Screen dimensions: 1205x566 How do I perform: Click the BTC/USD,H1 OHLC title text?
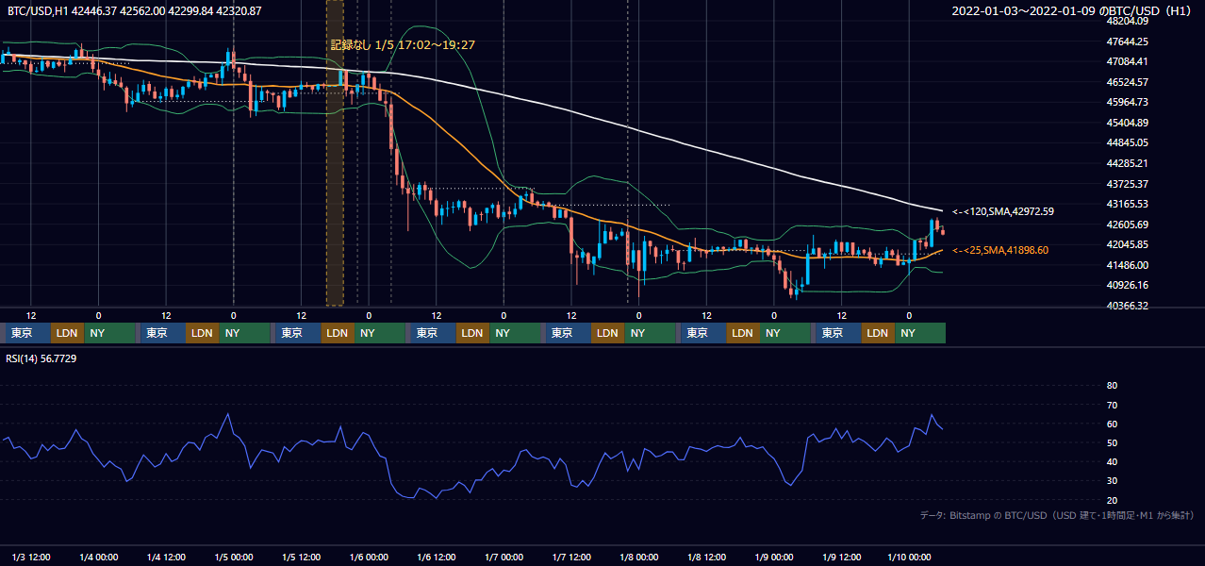pyautogui.click(x=135, y=10)
